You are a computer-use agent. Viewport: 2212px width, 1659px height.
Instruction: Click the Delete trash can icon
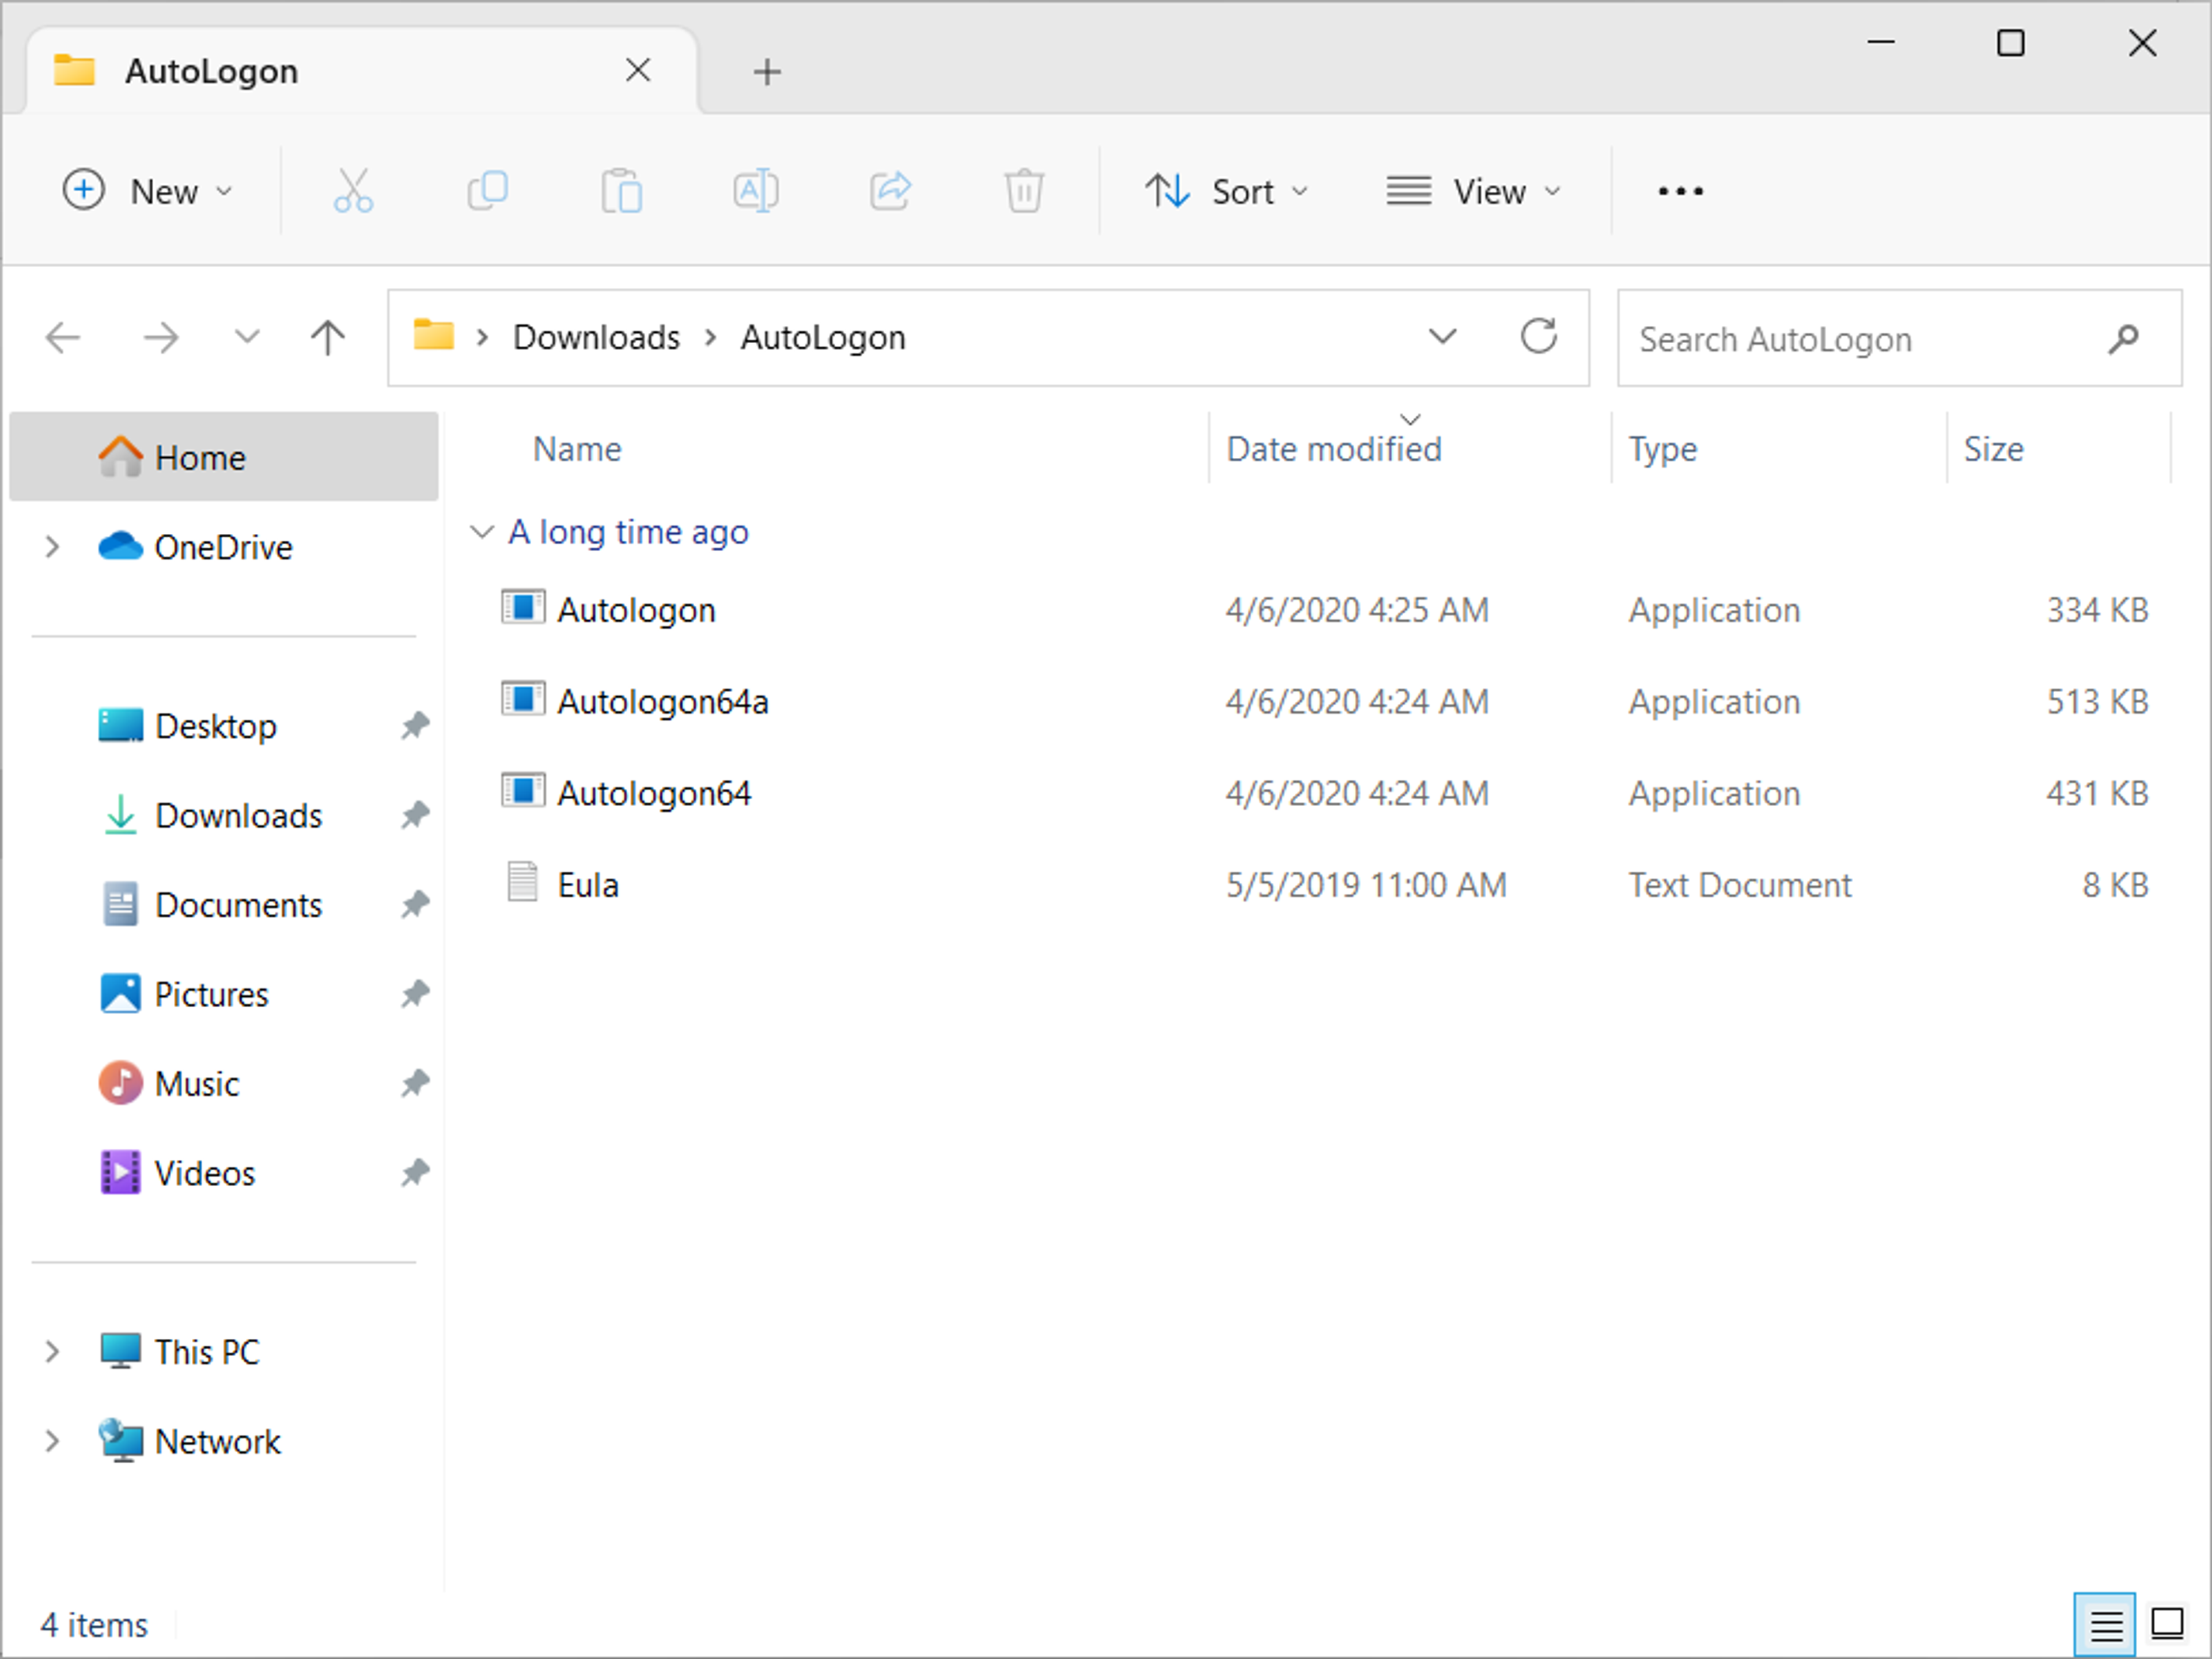pos(1024,191)
